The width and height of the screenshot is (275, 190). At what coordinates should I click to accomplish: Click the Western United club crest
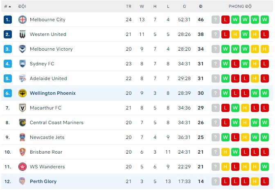[x=23, y=34]
